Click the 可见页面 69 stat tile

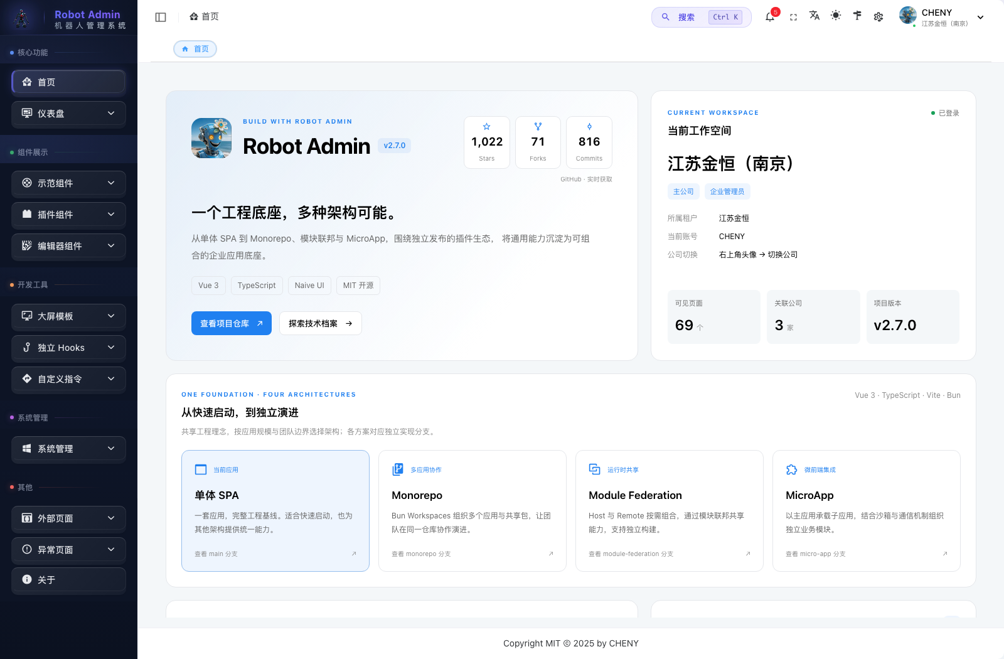pyautogui.click(x=714, y=317)
